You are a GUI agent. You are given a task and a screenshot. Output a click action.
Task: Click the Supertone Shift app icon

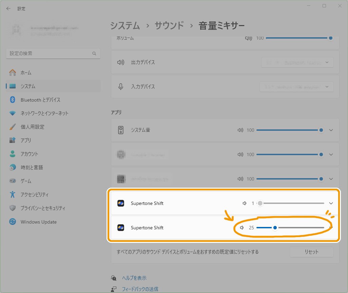(x=121, y=203)
